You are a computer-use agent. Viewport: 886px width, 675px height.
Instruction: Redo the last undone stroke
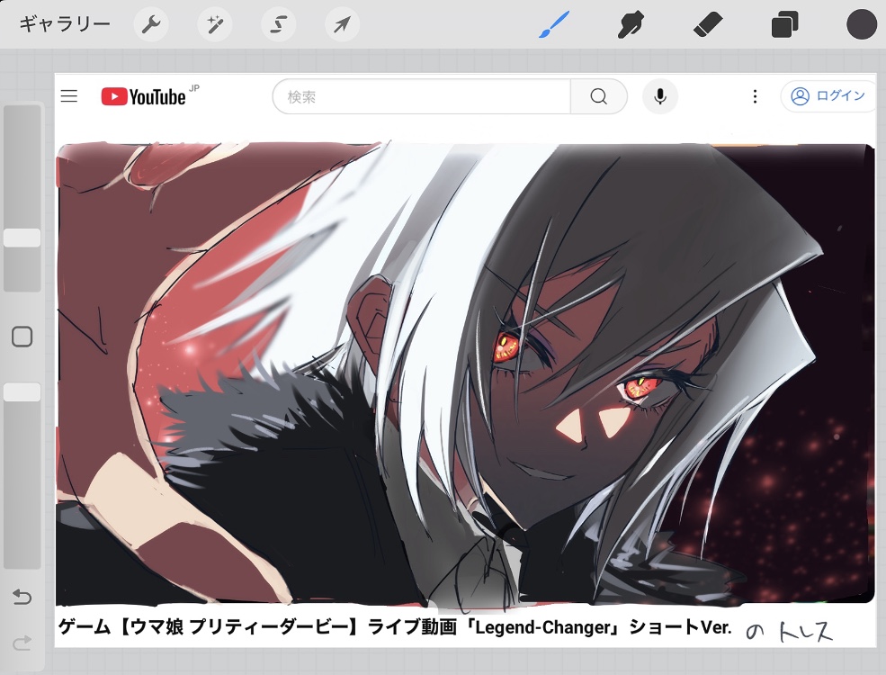[x=22, y=642]
